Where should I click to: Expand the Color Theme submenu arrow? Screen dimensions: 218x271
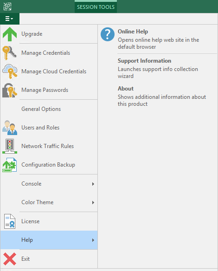[x=93, y=203]
